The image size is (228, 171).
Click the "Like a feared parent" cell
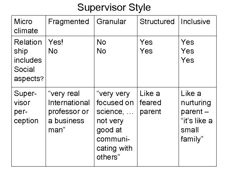pyautogui.click(x=150, y=103)
